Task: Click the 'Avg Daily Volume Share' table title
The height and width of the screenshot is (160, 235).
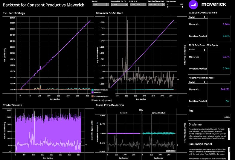Action: tap(201, 78)
